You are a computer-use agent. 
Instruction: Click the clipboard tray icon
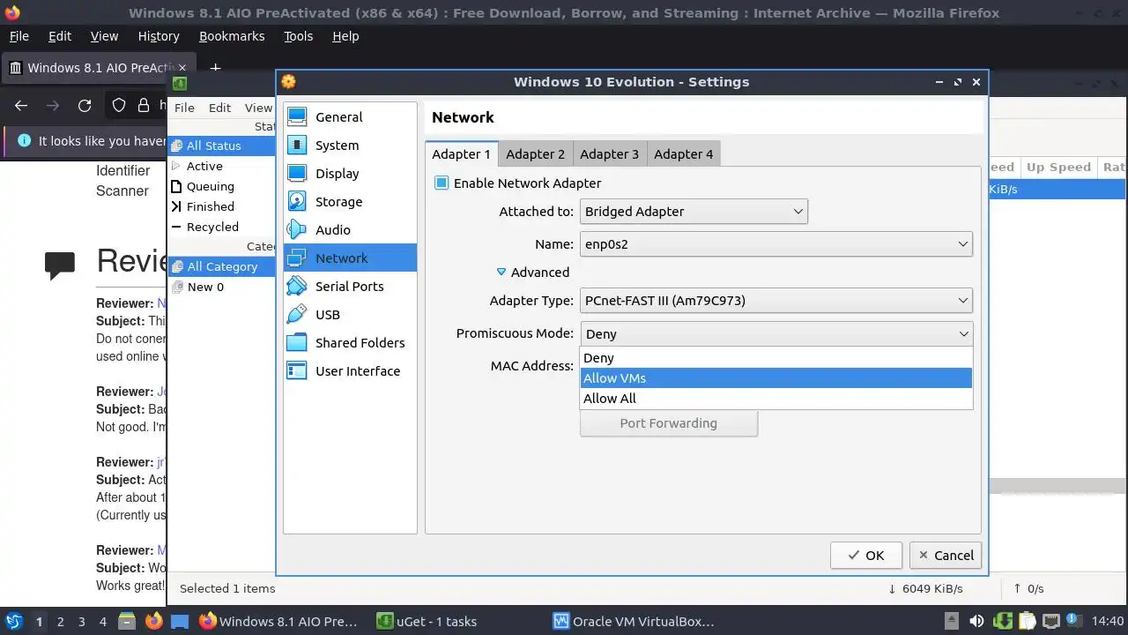pos(1028,621)
